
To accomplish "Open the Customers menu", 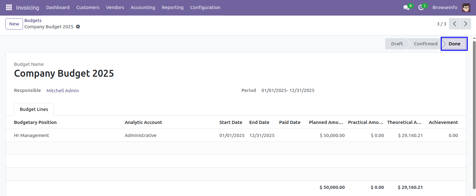I will point(88,7).
